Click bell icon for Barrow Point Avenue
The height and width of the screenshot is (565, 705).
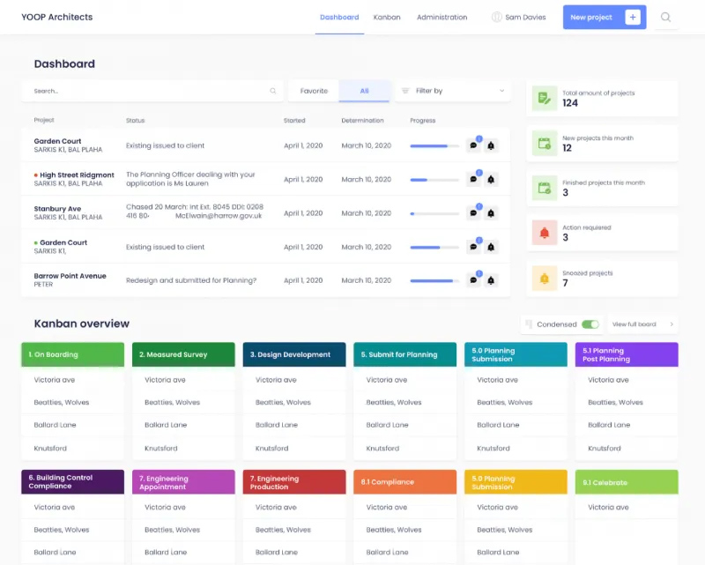[x=491, y=280]
